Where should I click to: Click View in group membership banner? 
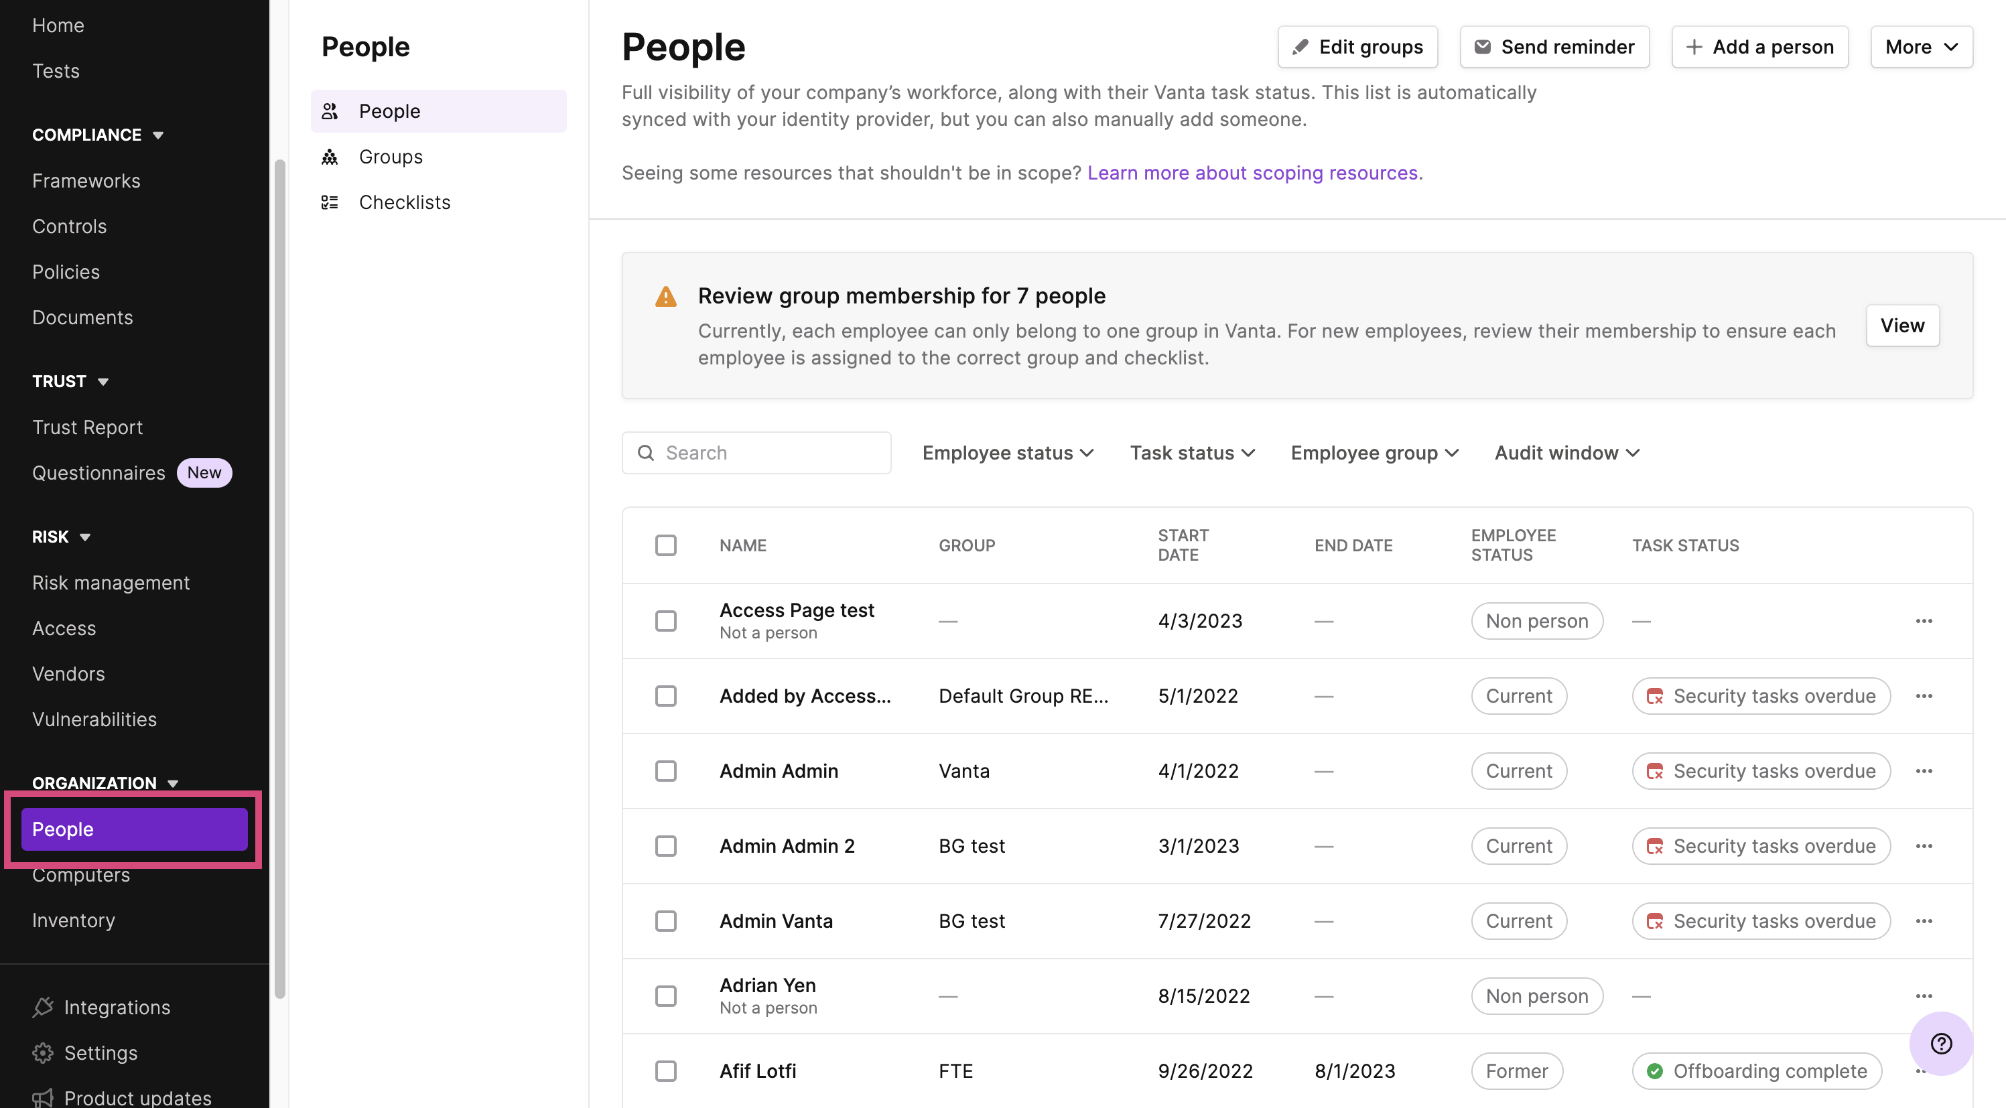(1902, 326)
